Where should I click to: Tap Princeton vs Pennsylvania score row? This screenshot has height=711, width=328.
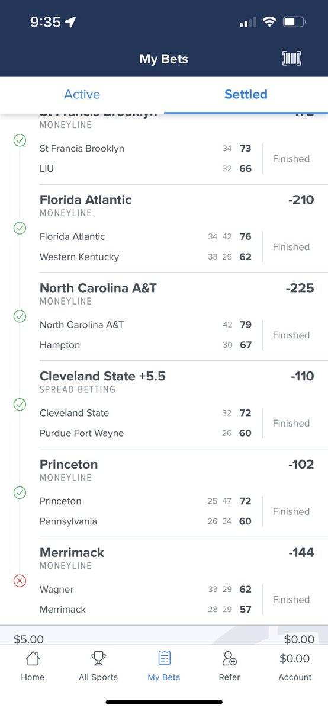[x=146, y=511]
